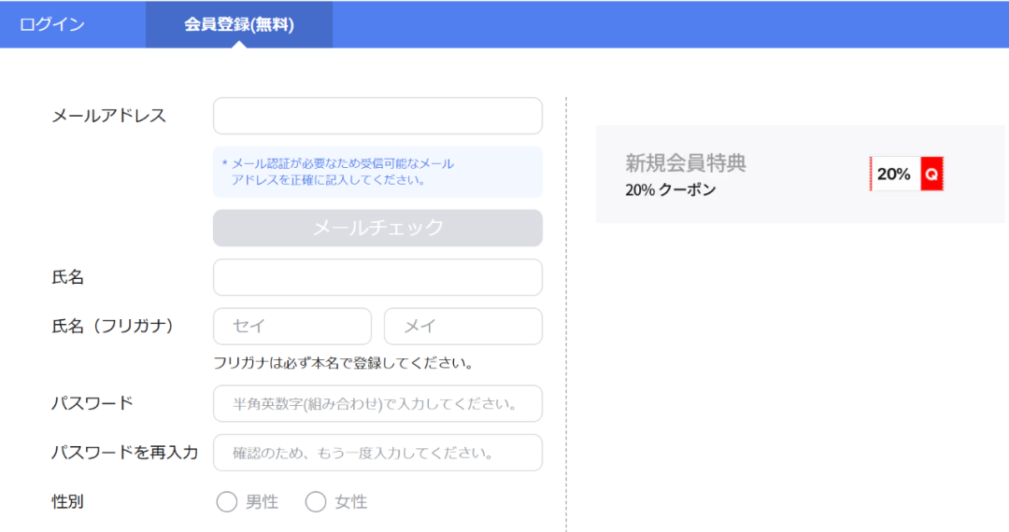This screenshot has width=1009, height=532.
Task: Click the パスワードを再入力 confirmation field
Action: click(x=377, y=453)
